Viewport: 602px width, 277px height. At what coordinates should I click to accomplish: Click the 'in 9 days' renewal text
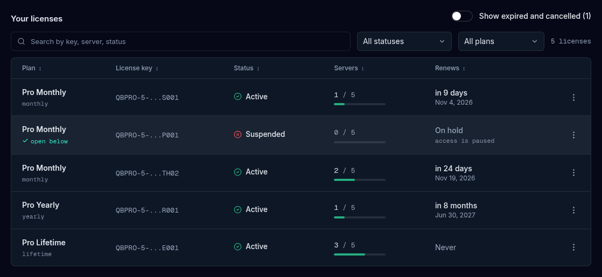(451, 92)
